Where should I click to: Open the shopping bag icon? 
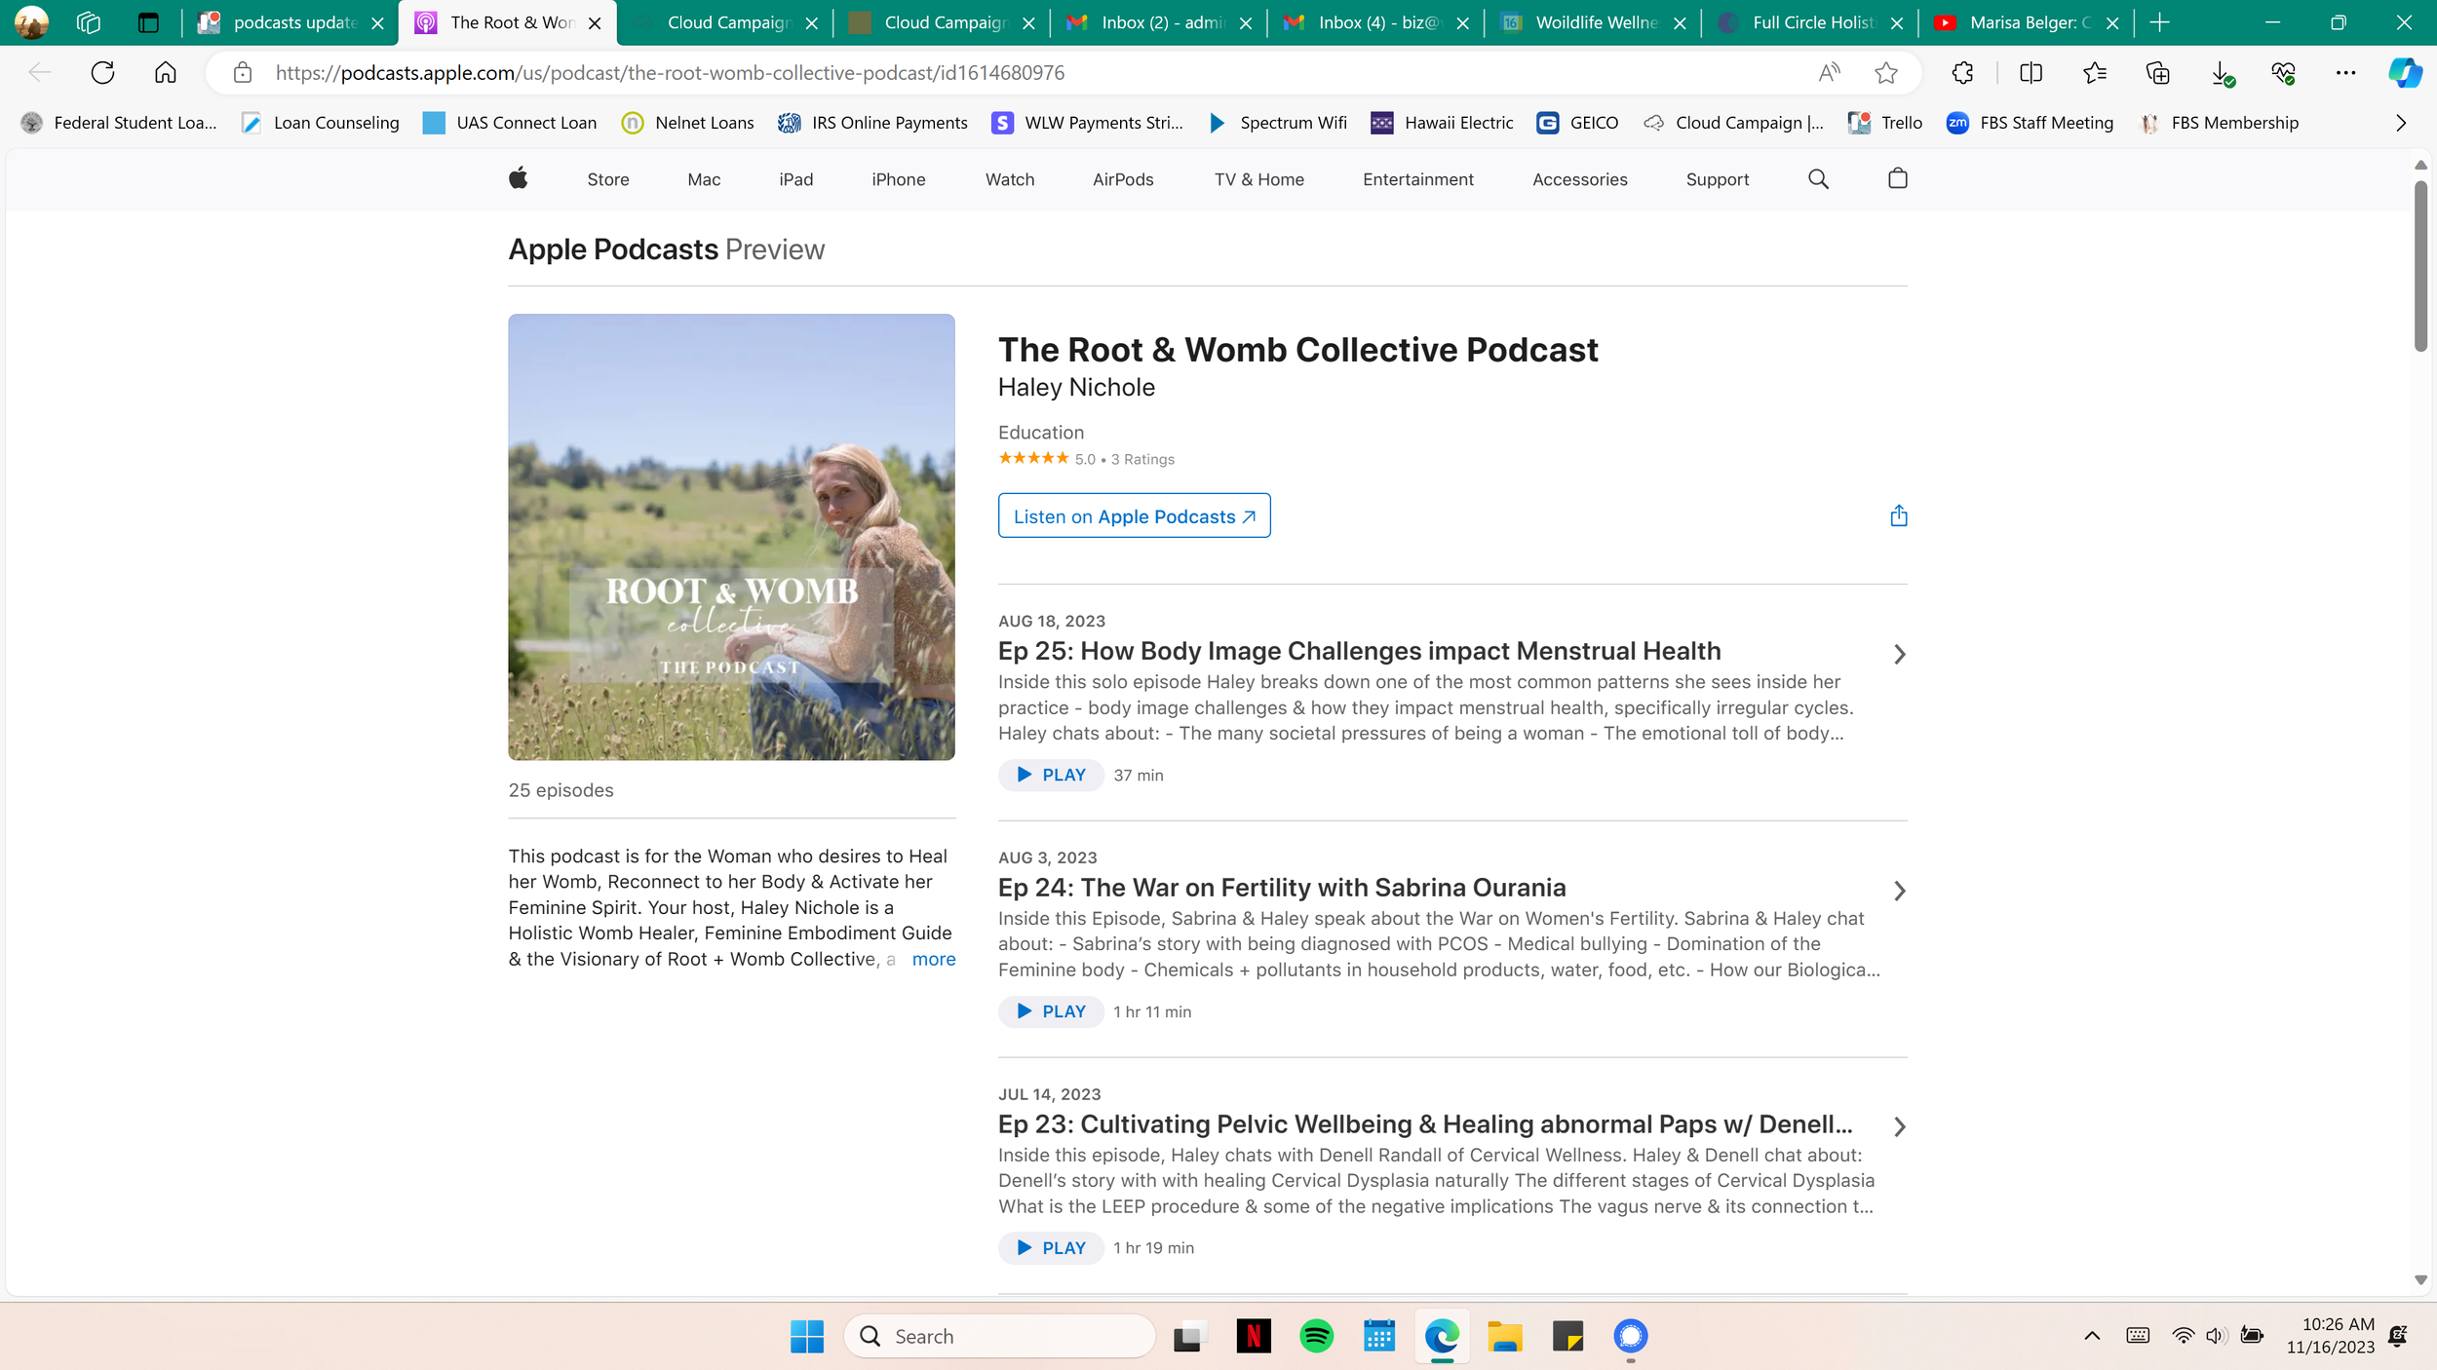[x=1897, y=178]
